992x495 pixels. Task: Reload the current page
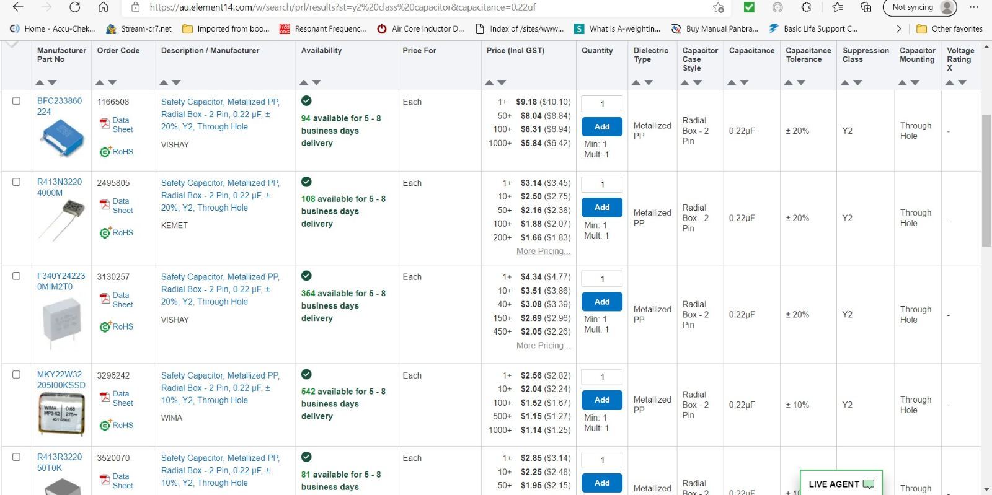pos(75,7)
